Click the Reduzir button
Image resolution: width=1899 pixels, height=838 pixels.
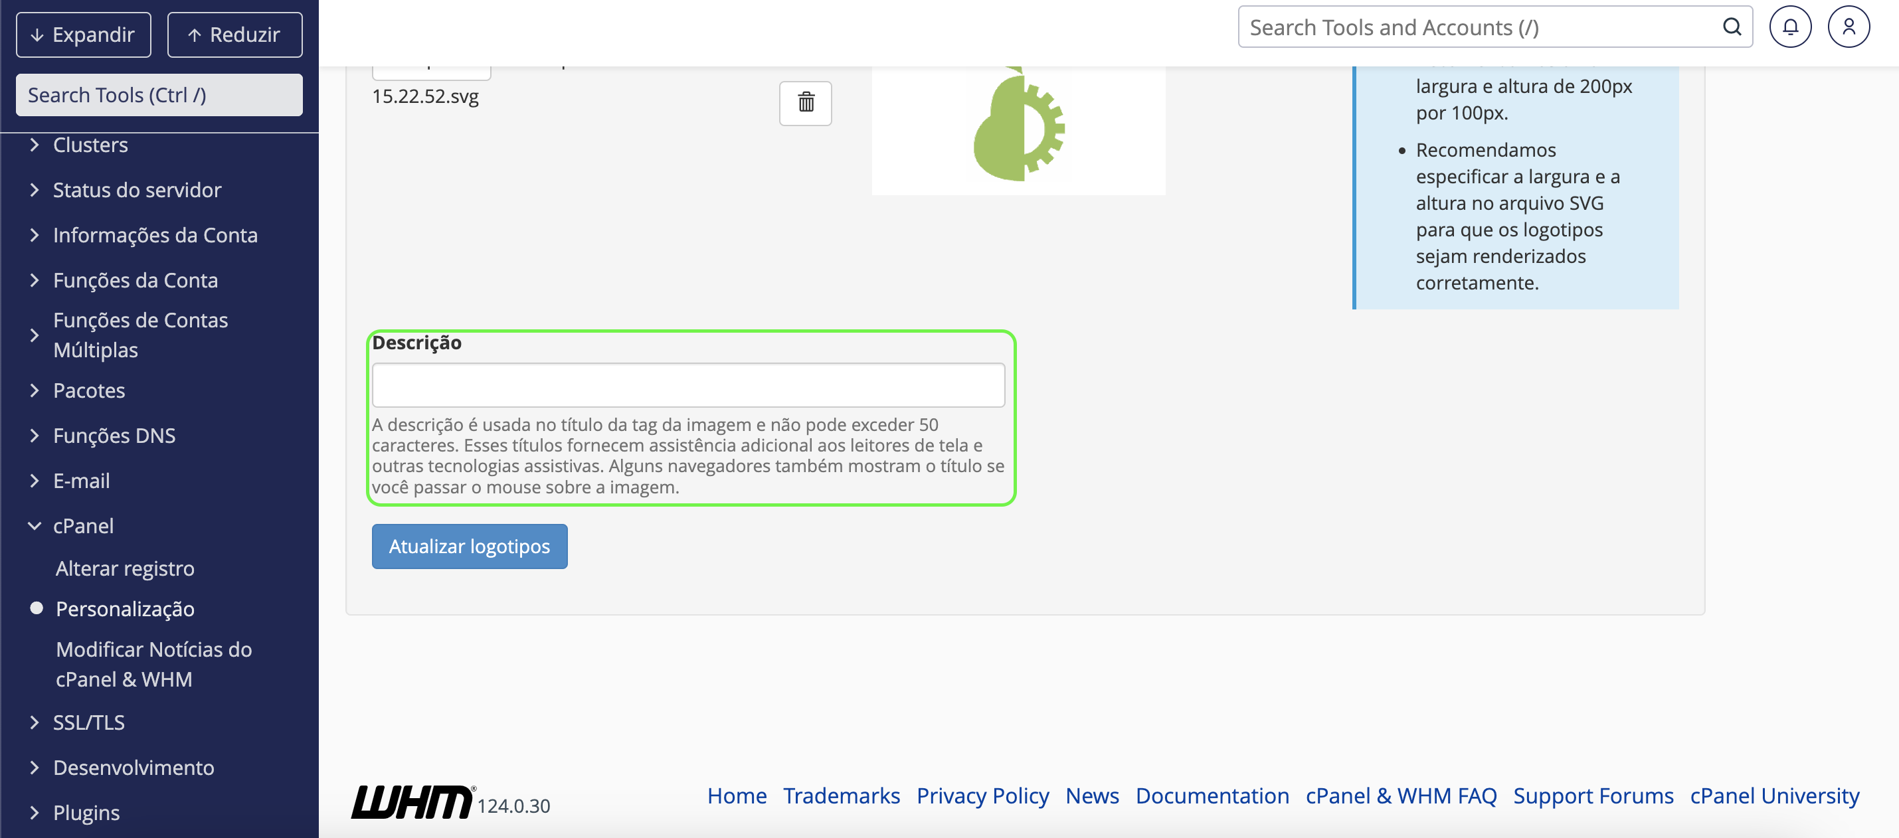tap(234, 35)
